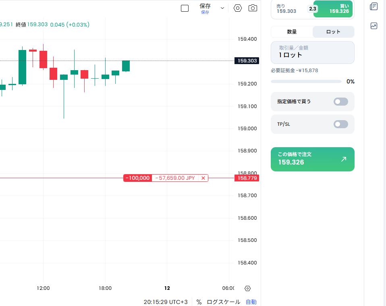The image size is (386, 306).
Task: Toggle the % percent scale option
Action: 199,302
